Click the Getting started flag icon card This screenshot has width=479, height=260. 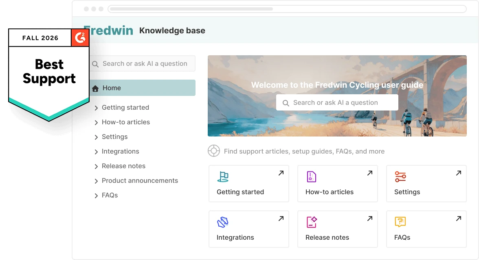248,184
